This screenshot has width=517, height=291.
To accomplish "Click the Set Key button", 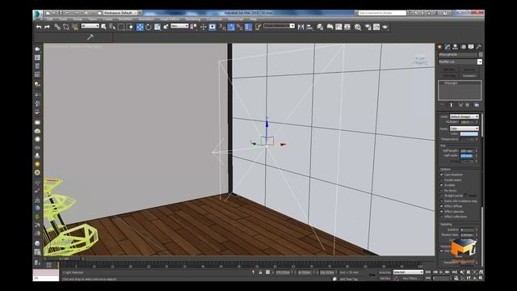I will point(385,278).
